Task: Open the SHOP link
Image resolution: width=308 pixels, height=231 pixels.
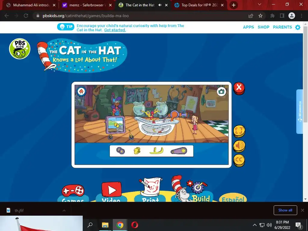Action: click(x=263, y=27)
